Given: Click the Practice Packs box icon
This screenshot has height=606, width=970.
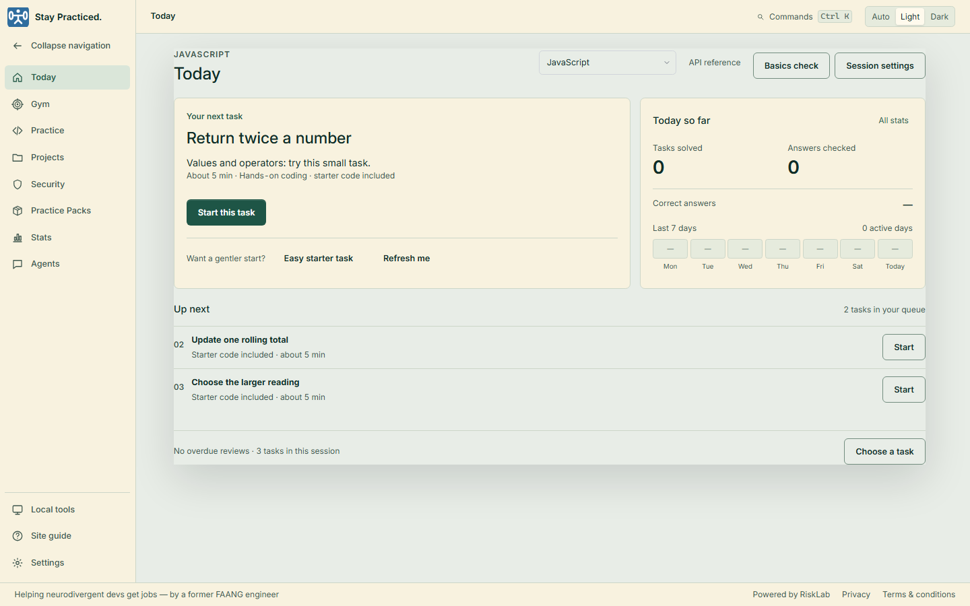Looking at the screenshot, I should [18, 211].
